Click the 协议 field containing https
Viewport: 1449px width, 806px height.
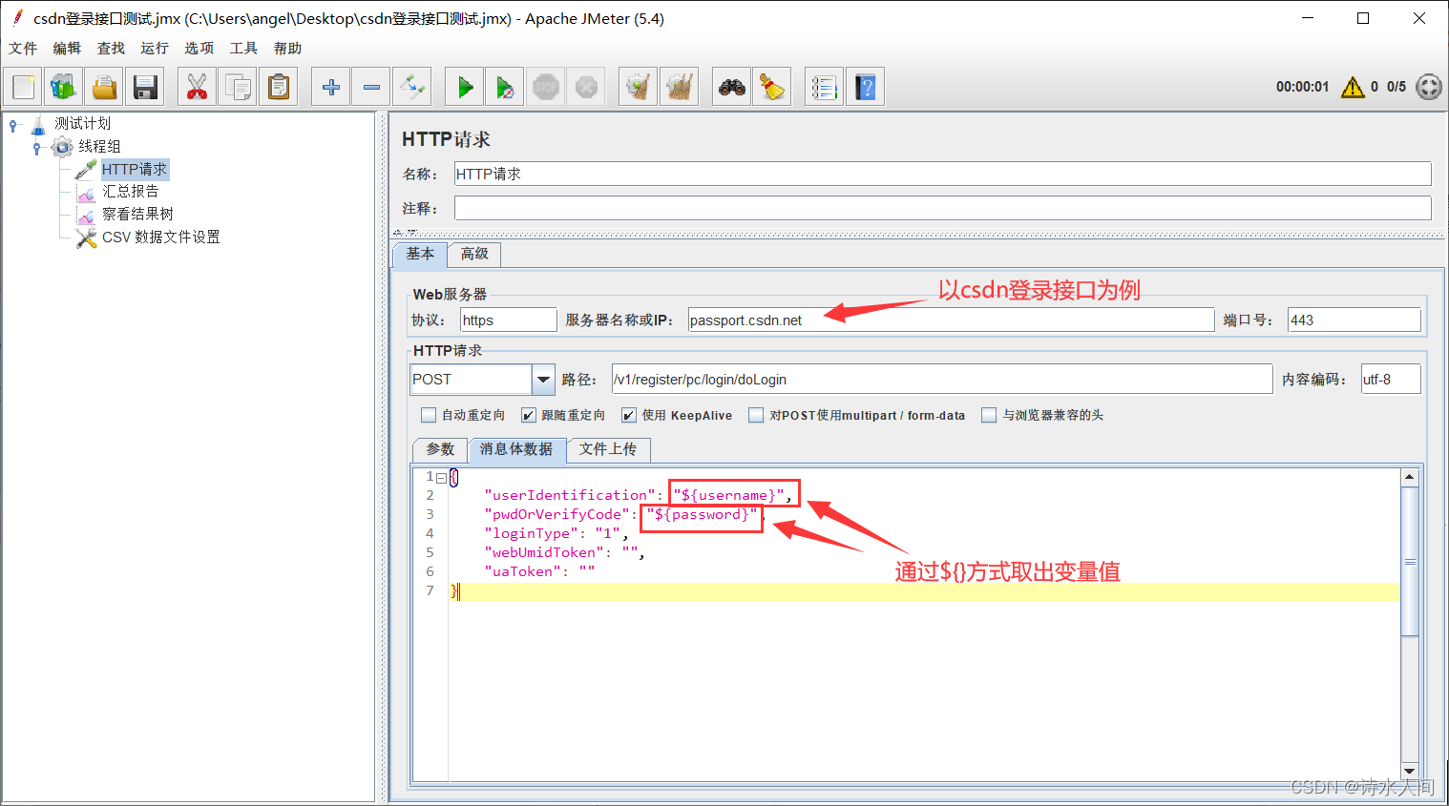509,320
